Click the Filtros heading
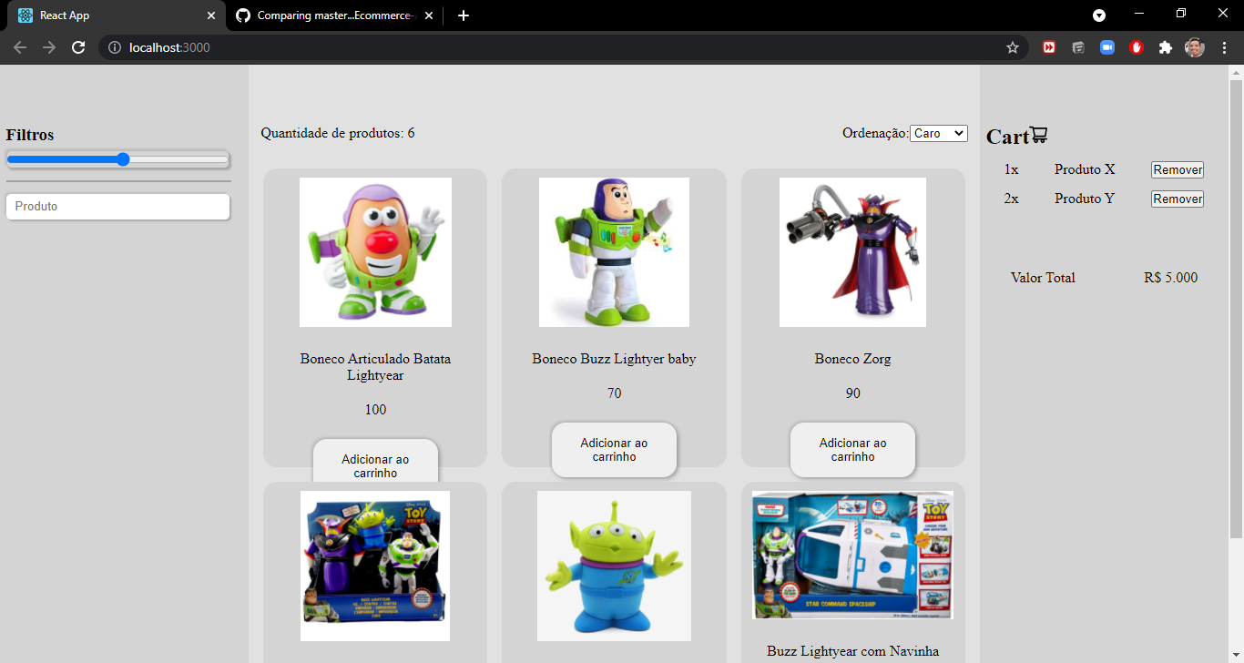 click(x=30, y=135)
